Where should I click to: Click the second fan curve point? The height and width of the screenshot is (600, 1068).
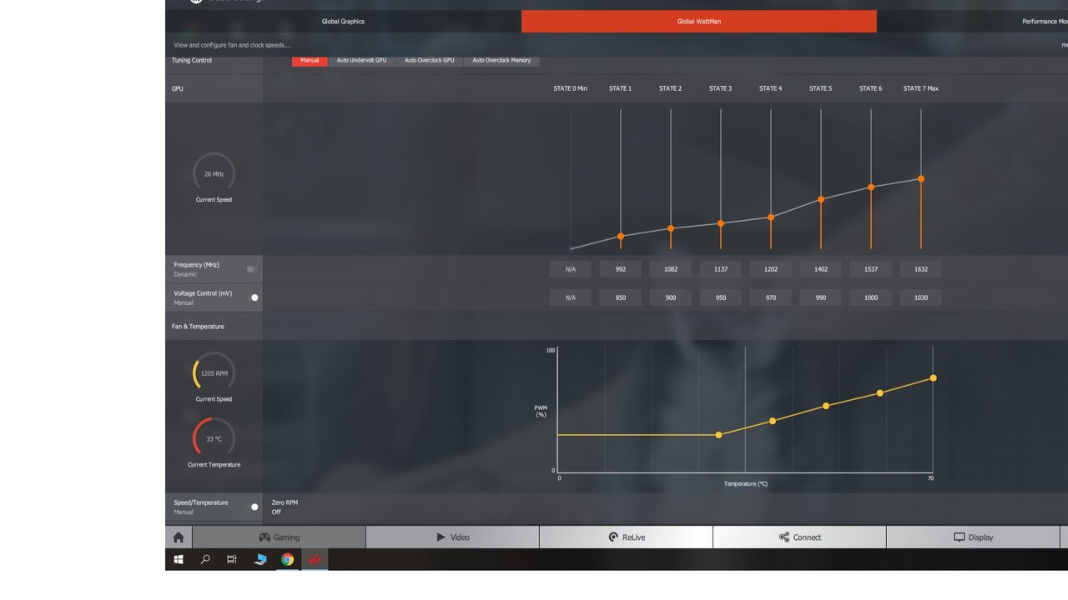tap(773, 421)
